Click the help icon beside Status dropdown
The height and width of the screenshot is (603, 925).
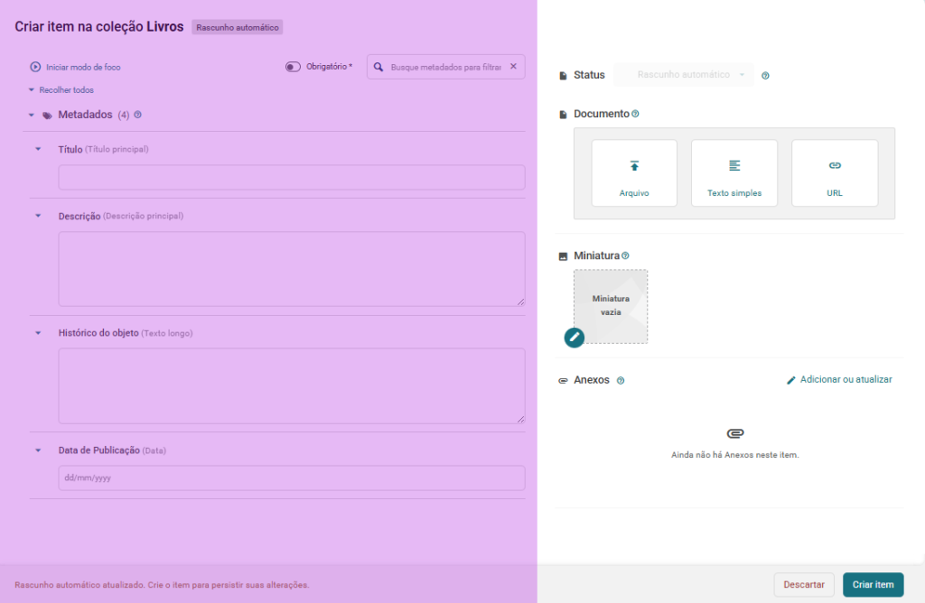tap(765, 76)
